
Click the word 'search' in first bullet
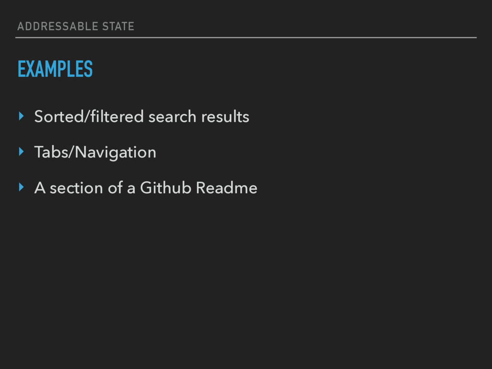point(172,117)
